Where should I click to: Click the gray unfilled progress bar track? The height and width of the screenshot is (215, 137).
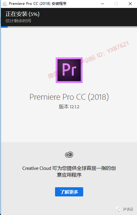[x=72, y=27]
